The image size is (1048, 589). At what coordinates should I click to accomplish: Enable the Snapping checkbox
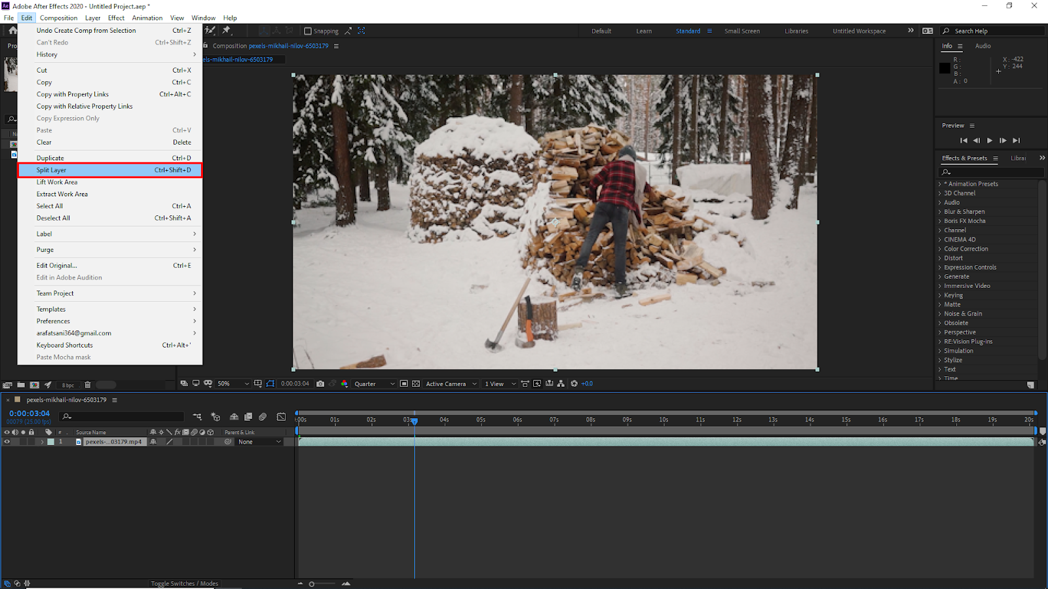(308, 31)
